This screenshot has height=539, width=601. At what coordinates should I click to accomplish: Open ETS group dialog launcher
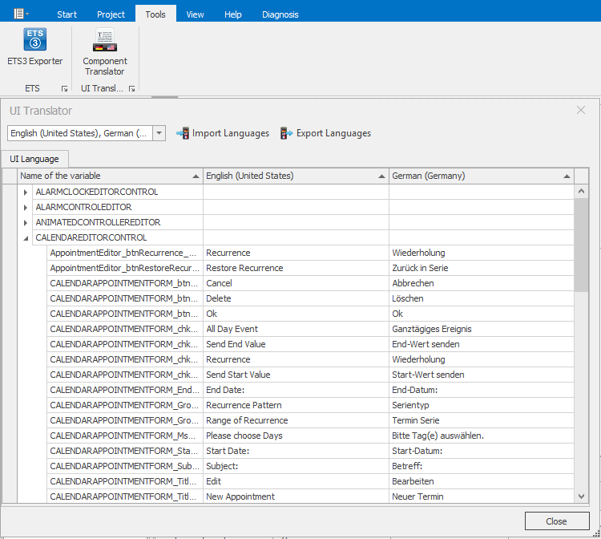click(64, 88)
